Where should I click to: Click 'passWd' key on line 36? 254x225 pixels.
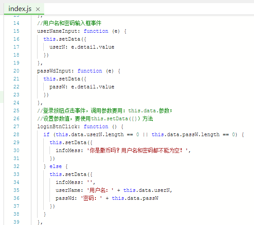[x=65, y=198]
